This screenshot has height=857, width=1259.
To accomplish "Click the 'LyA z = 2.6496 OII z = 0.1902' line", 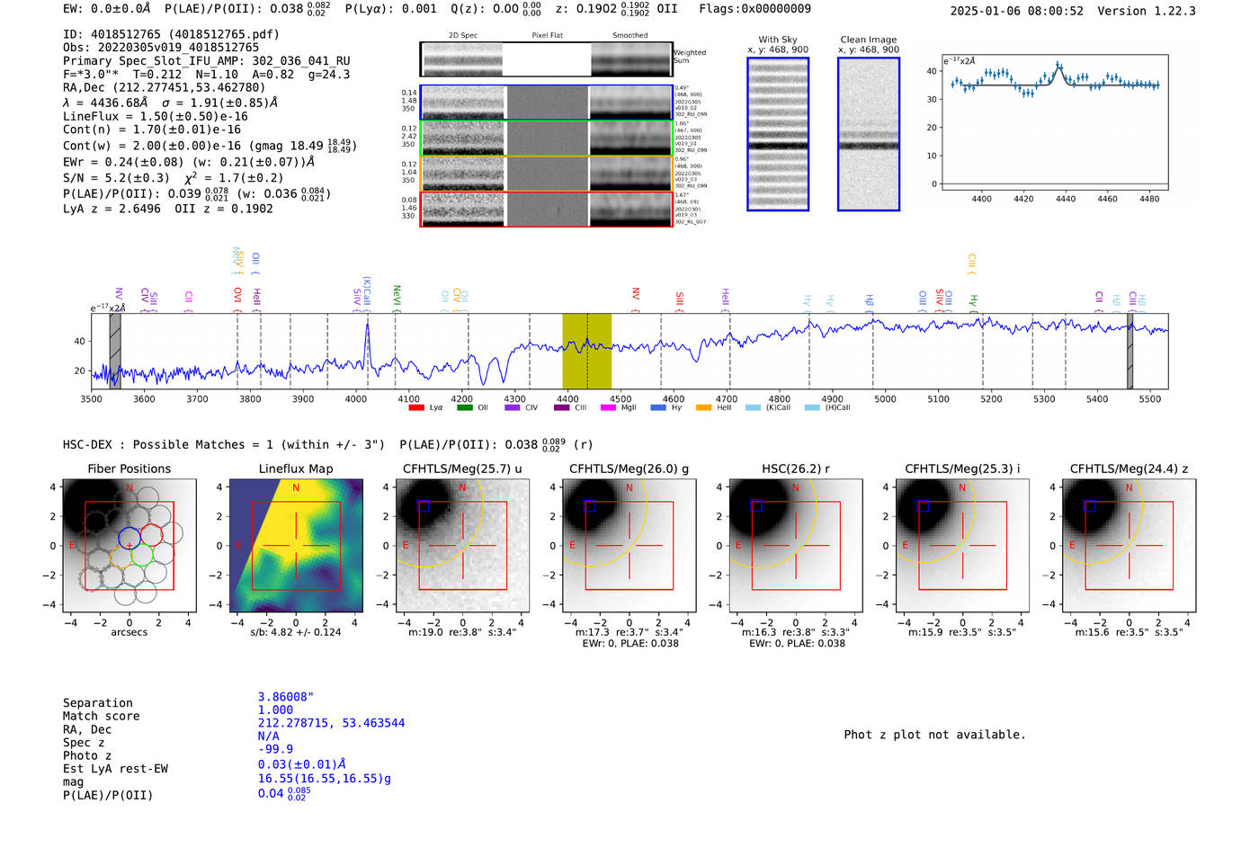I will (168, 209).
